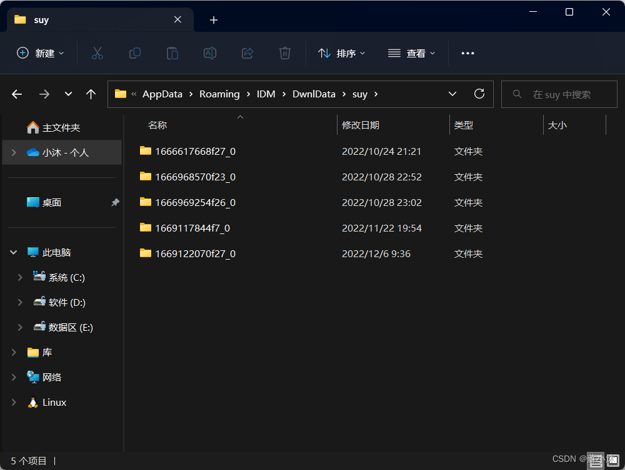Click Roaming in the address path

point(219,94)
